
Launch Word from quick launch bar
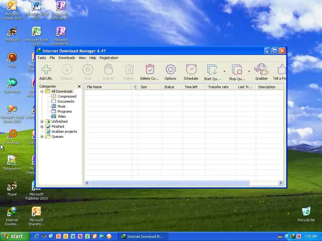coord(73,236)
